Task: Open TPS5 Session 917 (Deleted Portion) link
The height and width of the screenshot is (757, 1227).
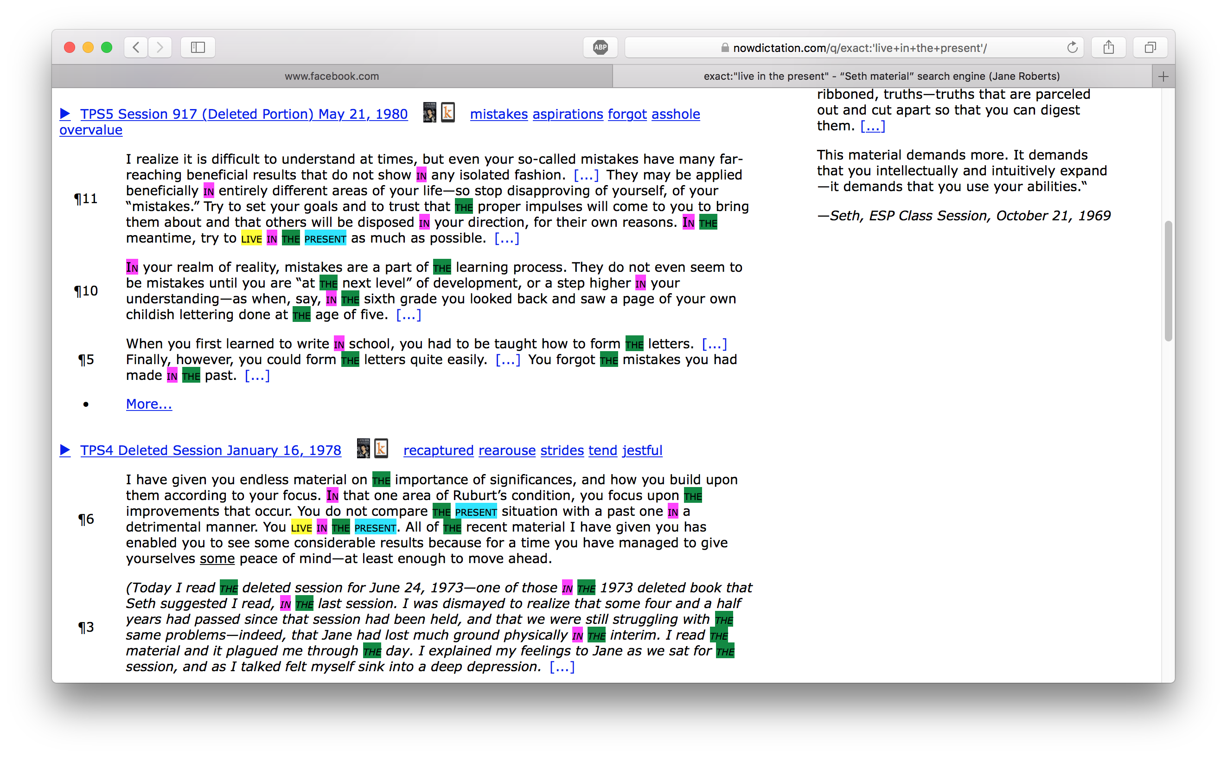Action: coord(244,114)
